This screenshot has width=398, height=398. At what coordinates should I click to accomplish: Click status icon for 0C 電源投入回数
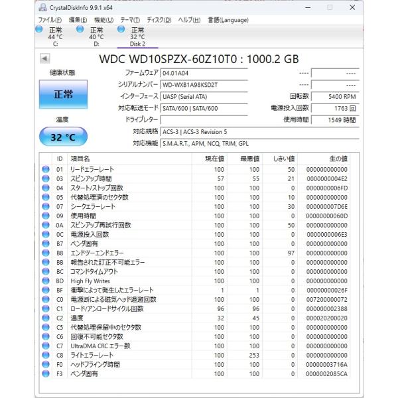click(x=46, y=234)
